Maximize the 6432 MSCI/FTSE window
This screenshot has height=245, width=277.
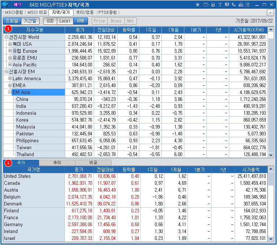coord(264,5)
